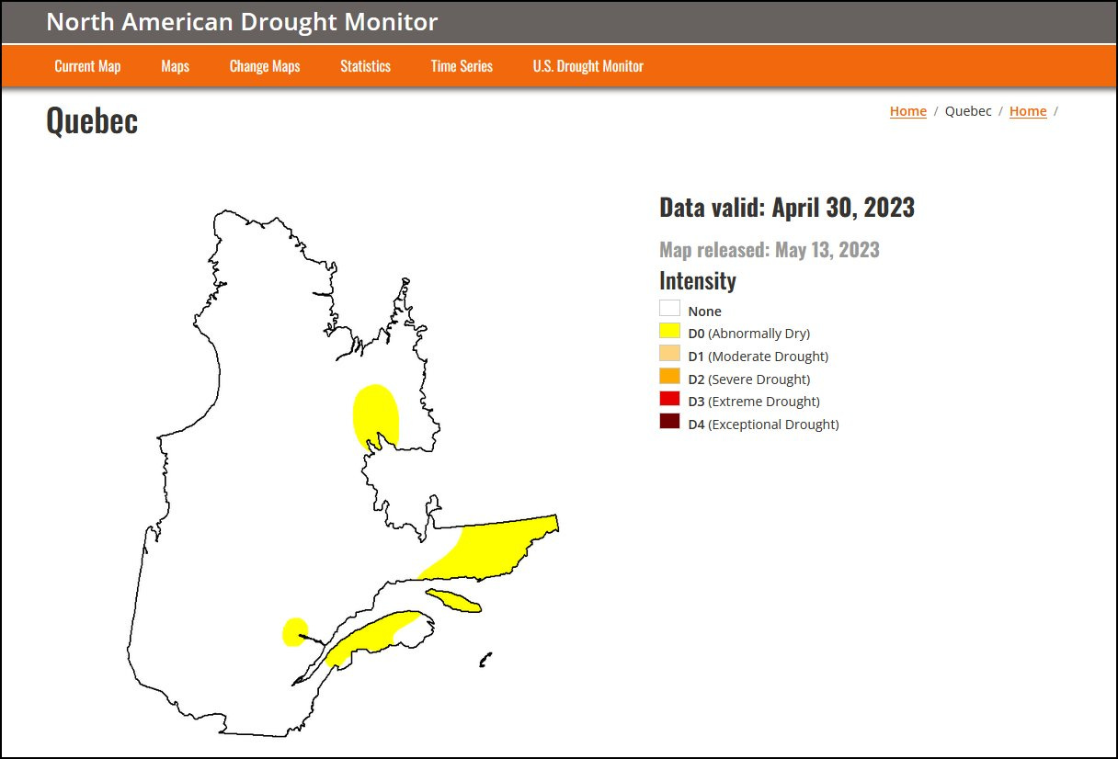
Task: Click the yellow Anticosti Island dry area
Action: pyautogui.click(x=453, y=601)
